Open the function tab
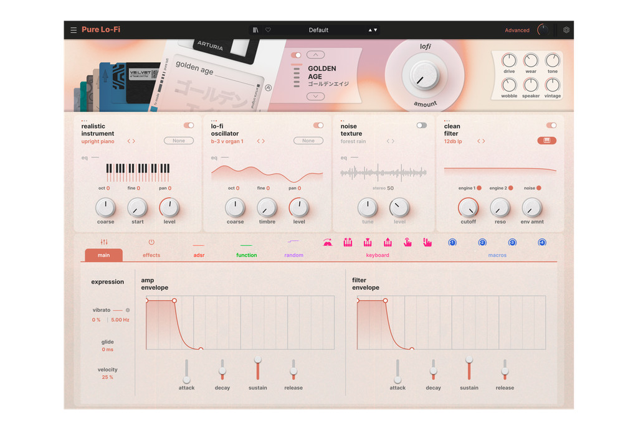This screenshot has height=445, width=638. click(x=247, y=255)
